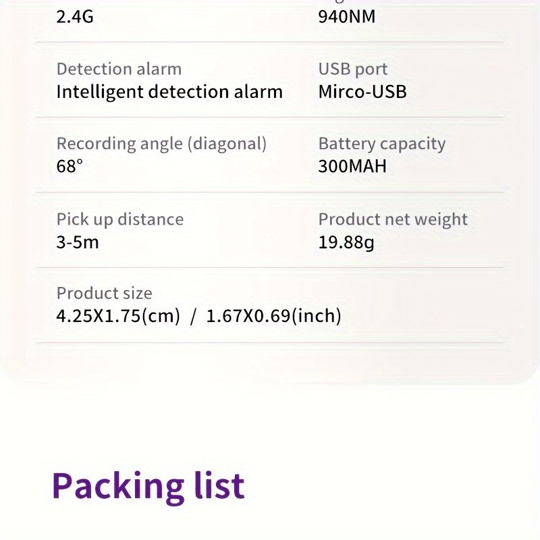Click the slash between cm and inch sizes
540x540 pixels.
pos(193,316)
